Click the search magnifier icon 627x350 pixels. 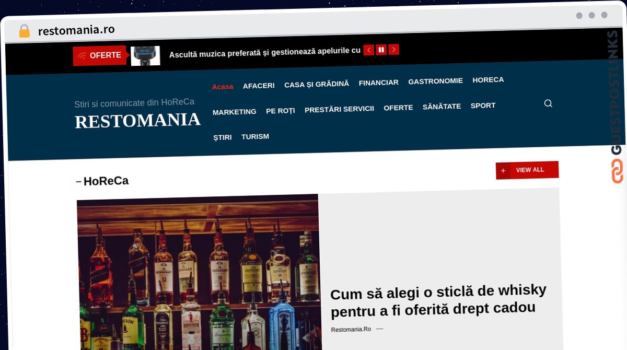click(548, 103)
